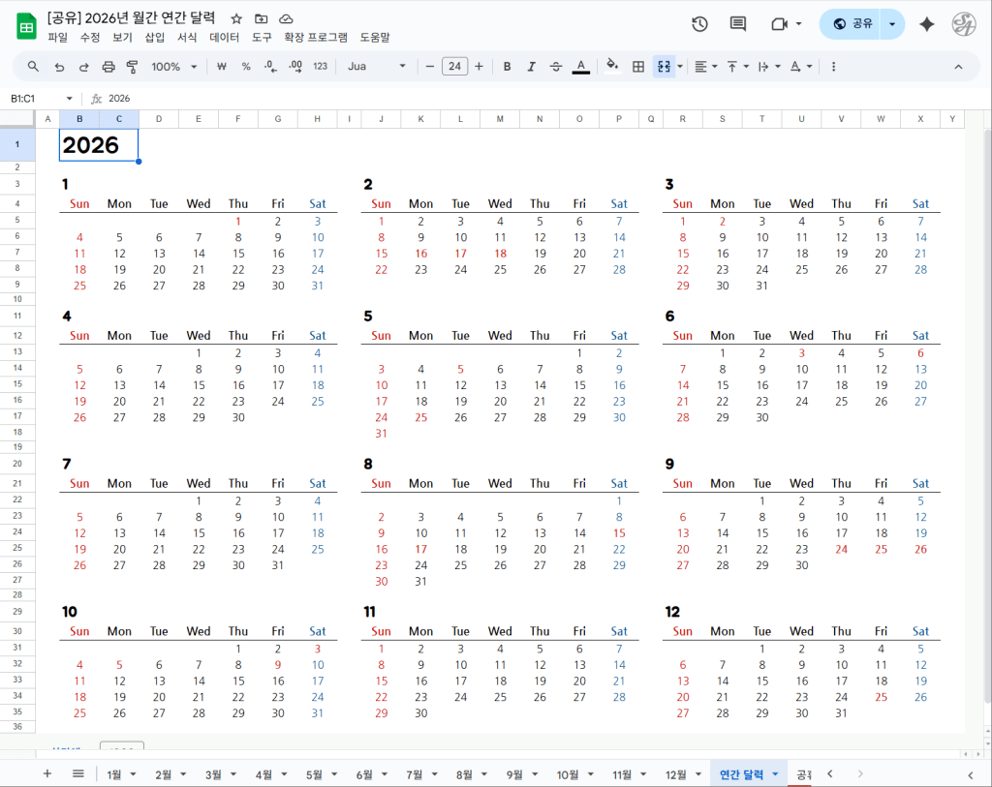Screen dimensions: 992x787
Task: Click the Gemini sparkle icon
Action: [926, 24]
